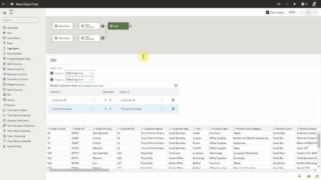Select the Aggregate step
321x180 pixels.
tap(11, 48)
